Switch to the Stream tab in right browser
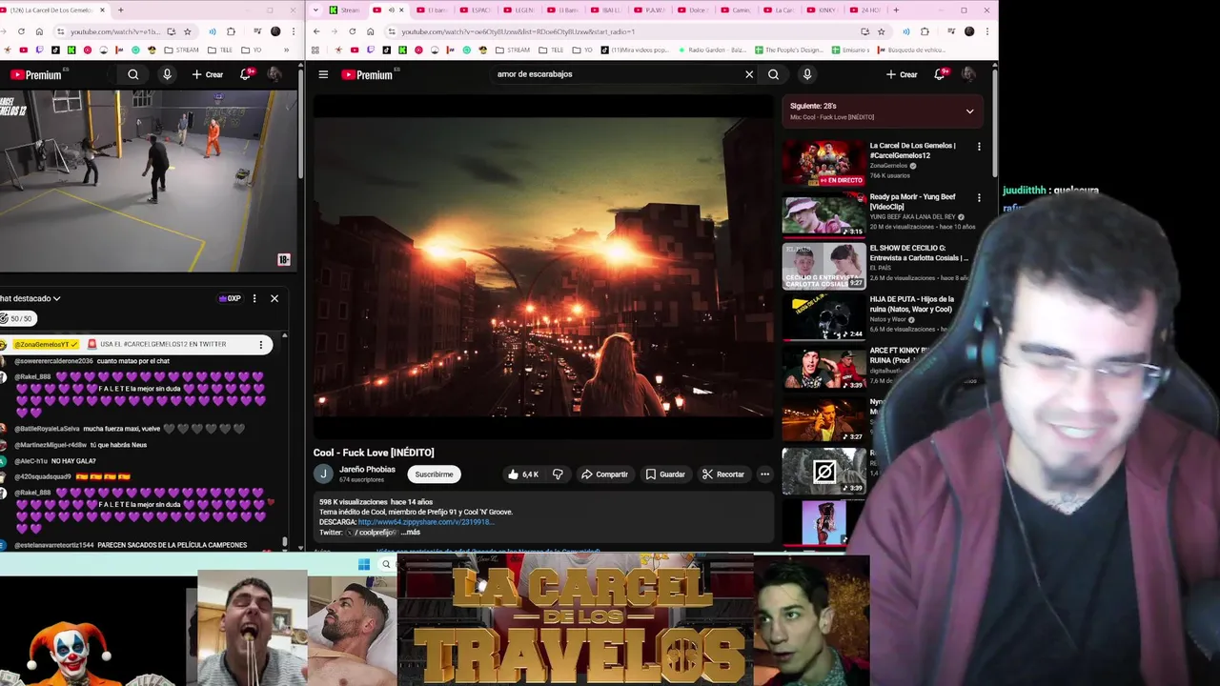1220x686 pixels. (x=344, y=10)
